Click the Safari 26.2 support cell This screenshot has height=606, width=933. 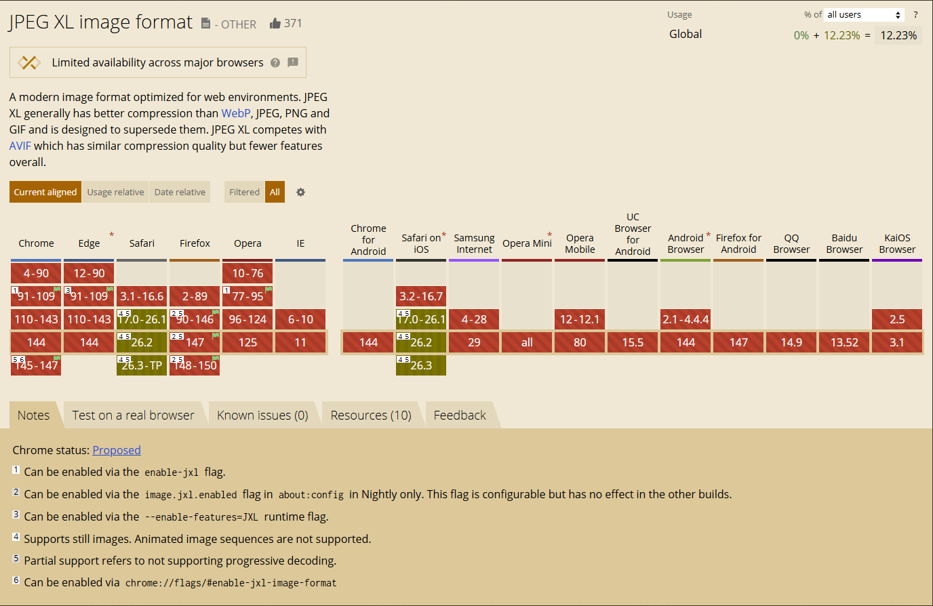click(142, 342)
